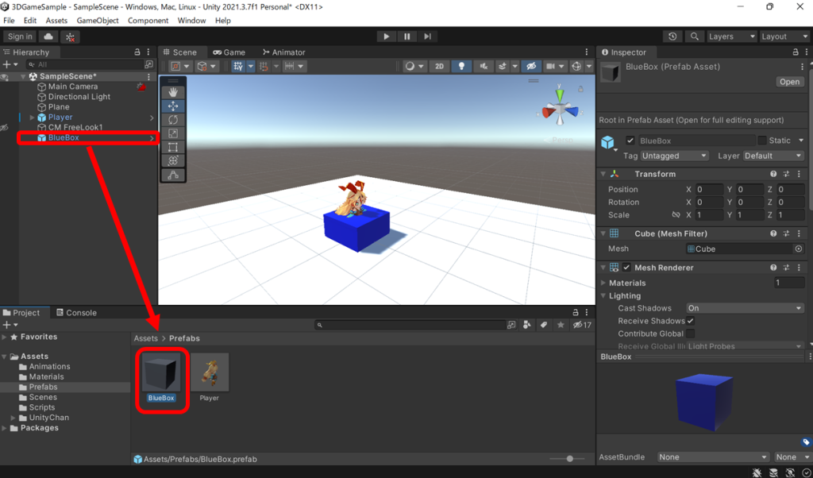Switch to the Game tab
Image resolution: width=813 pixels, height=478 pixels.
point(230,52)
